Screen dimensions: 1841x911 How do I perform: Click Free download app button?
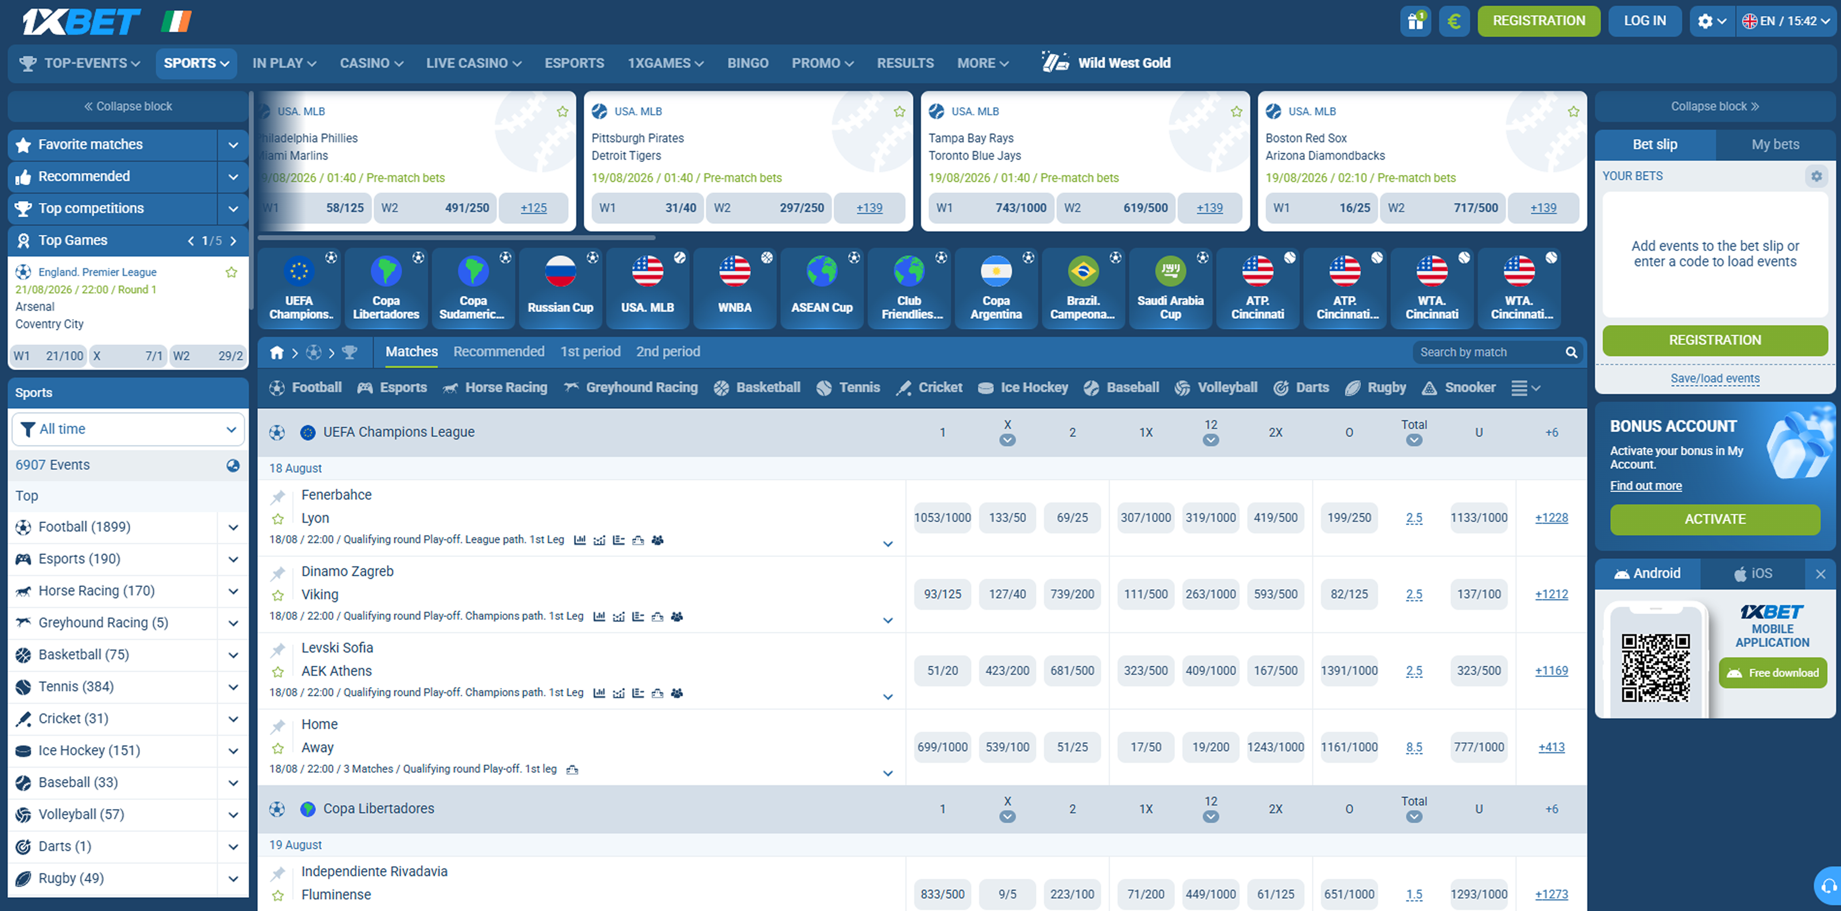coord(1772,673)
